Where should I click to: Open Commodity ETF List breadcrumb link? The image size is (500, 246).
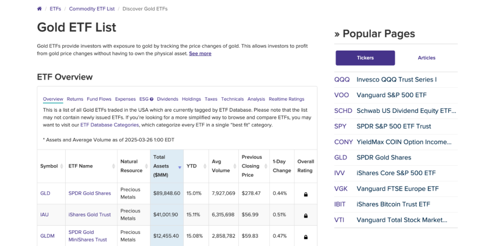tap(92, 9)
